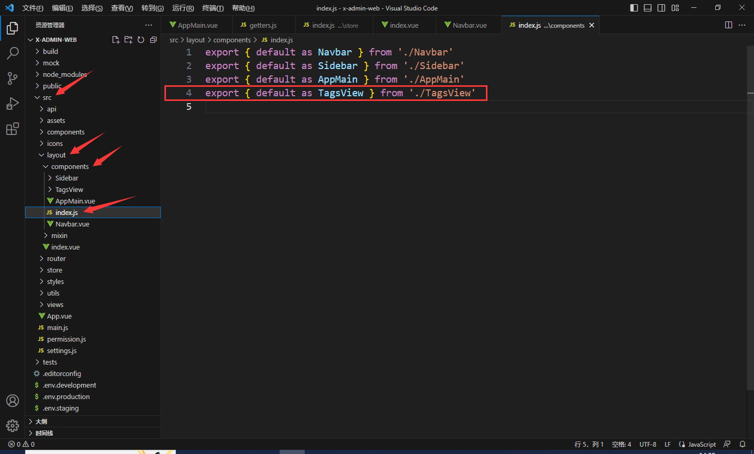
Task: Switch to the AppMain.vue tab
Action: click(197, 25)
